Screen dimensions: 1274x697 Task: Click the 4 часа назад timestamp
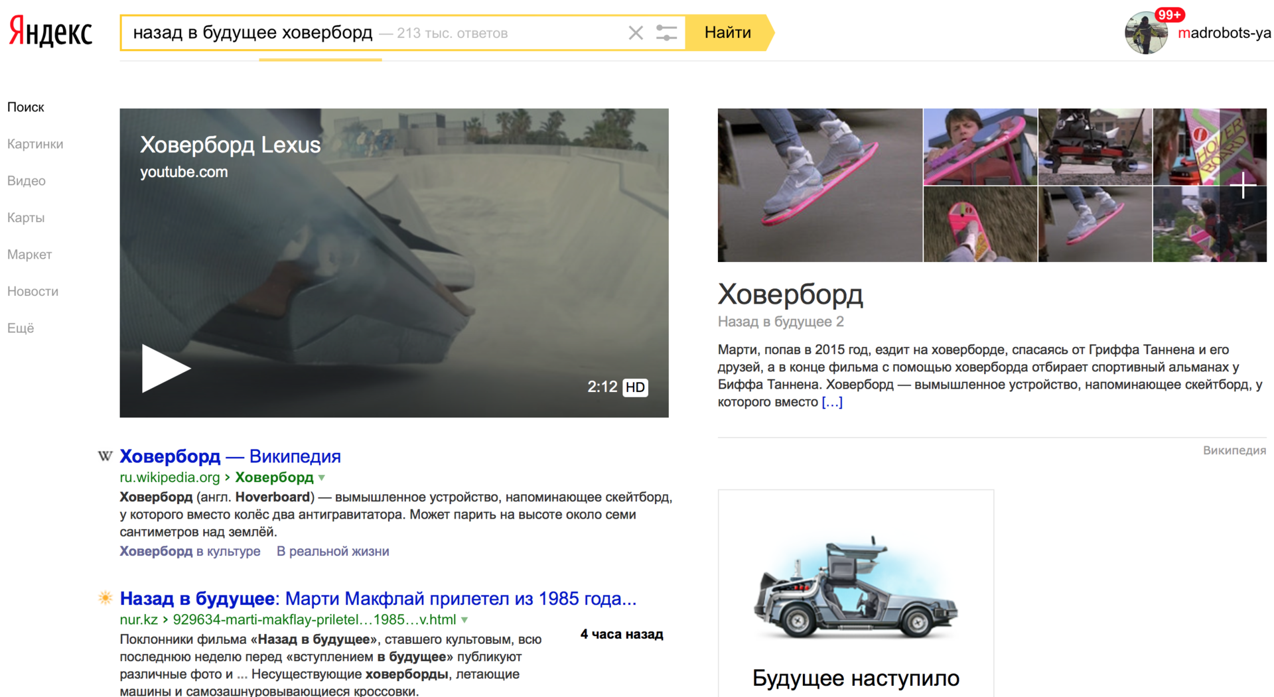pos(622,634)
